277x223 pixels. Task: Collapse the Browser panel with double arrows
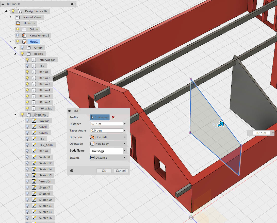[x=3, y=4]
